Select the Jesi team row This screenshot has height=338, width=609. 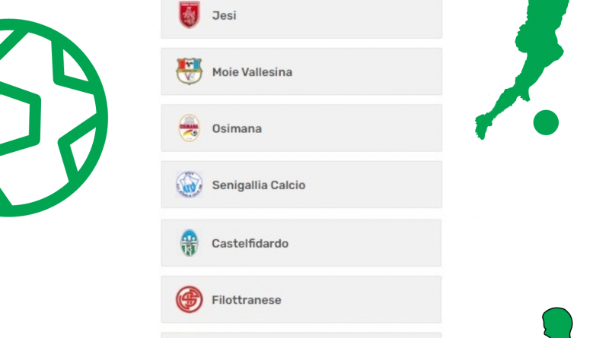pos(301,17)
